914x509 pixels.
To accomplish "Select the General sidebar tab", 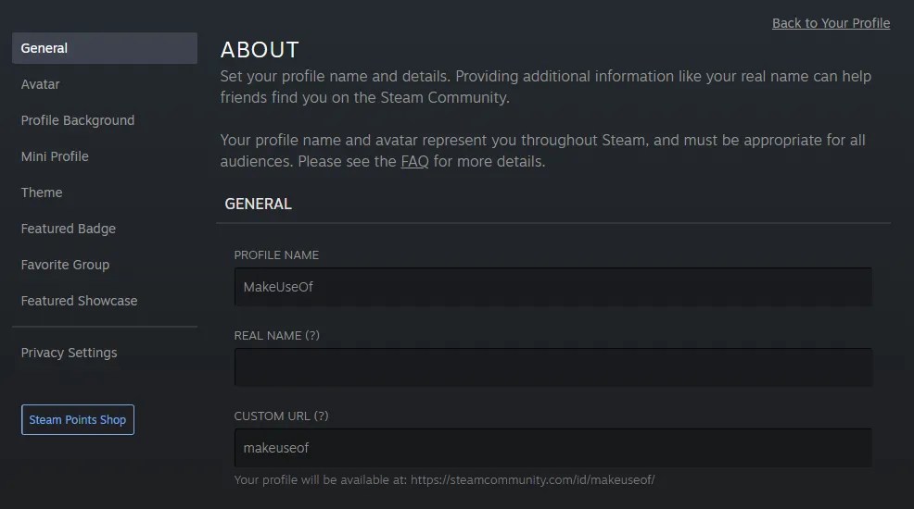I will click(105, 48).
